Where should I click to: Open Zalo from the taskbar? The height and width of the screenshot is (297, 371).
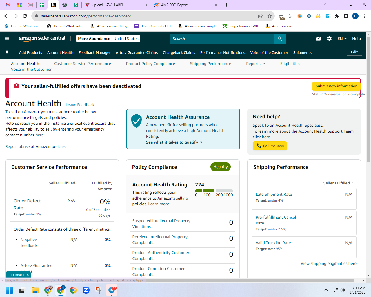point(86,290)
